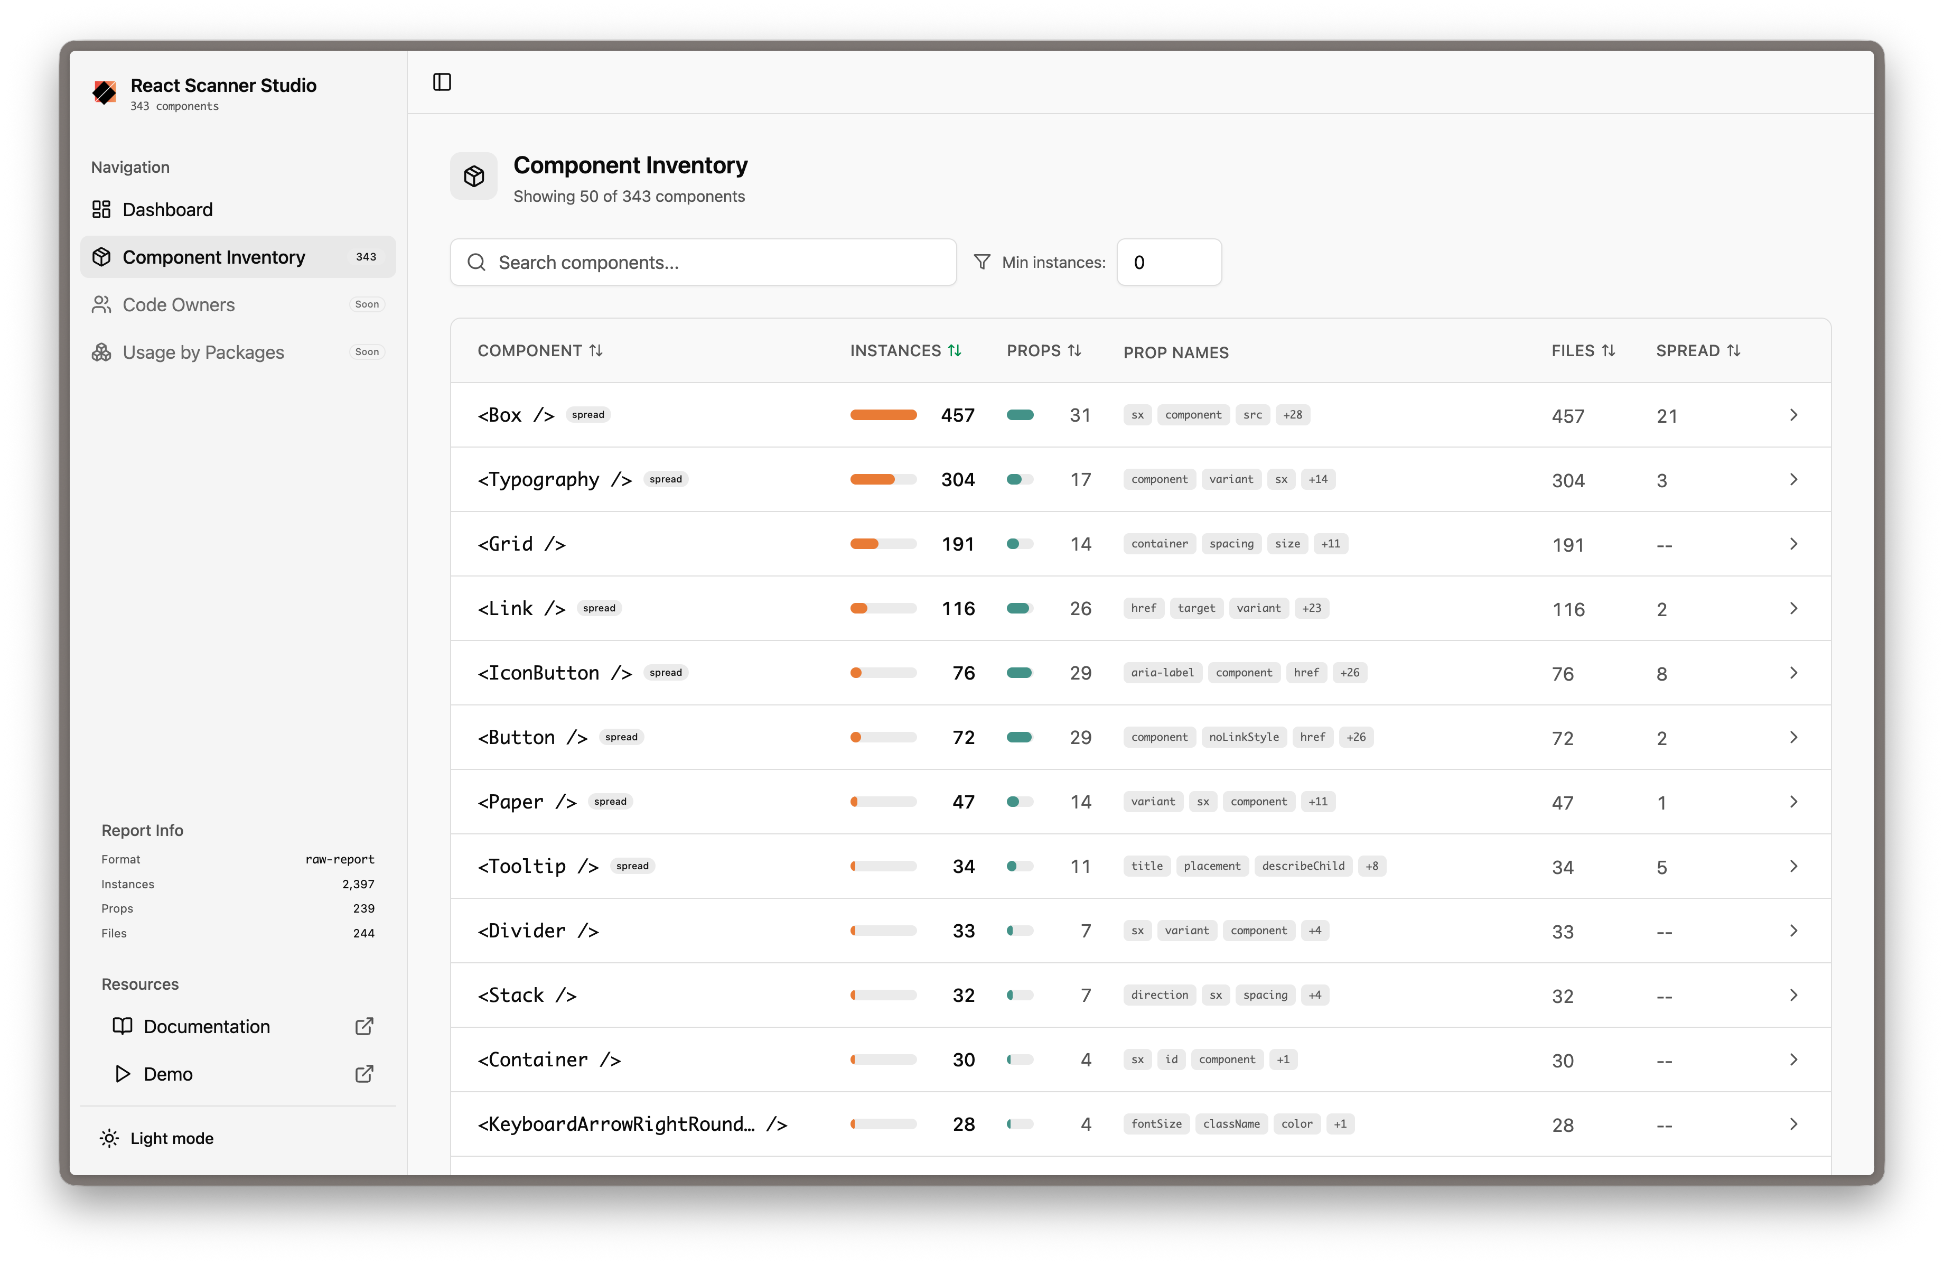Image resolution: width=1944 pixels, height=1264 pixels.
Task: Click the React Scanner Studio logo
Action: point(105,92)
